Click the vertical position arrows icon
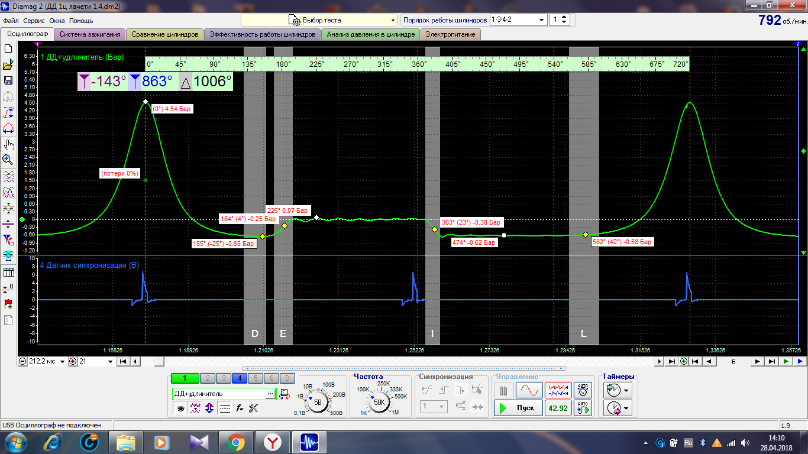 tap(209, 407)
